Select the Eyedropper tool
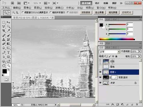This screenshot has width=143, height=107. pyautogui.click(x=8, y=31)
